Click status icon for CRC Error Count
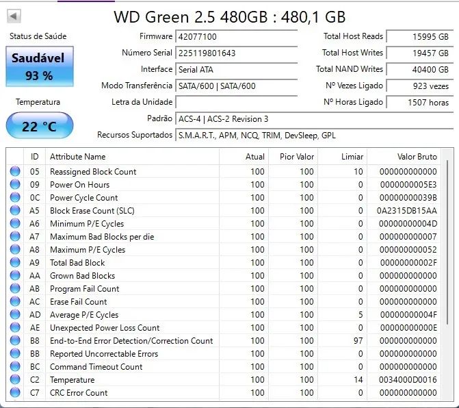The width and height of the screenshot is (459, 408). point(15,392)
